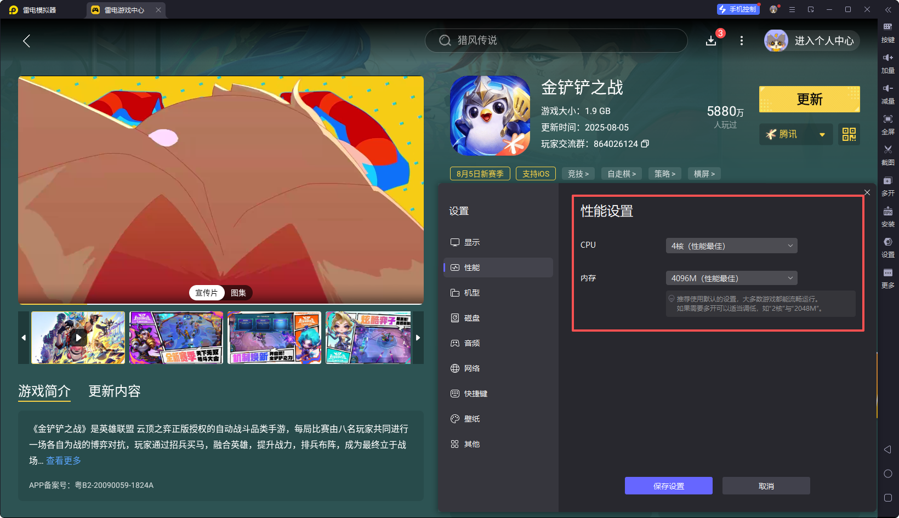
Task: Close the settings dialog with X
Action: 867,192
